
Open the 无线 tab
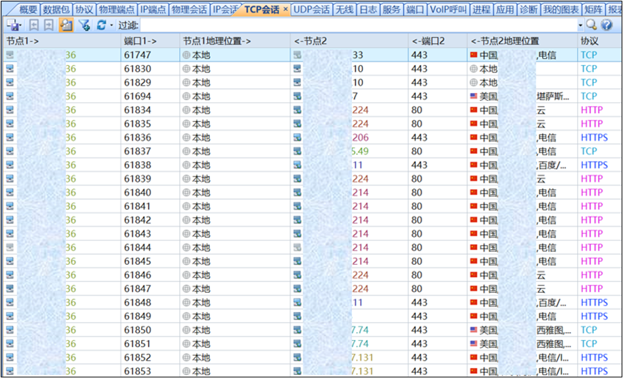click(344, 9)
